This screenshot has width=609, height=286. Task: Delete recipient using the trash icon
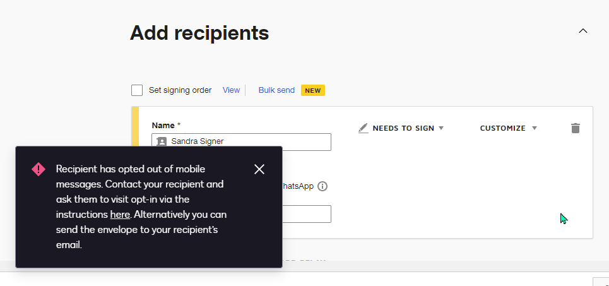pyautogui.click(x=575, y=128)
